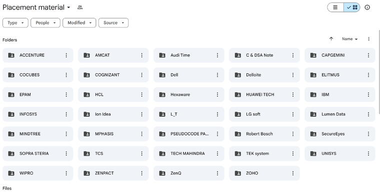Select the TECH MAHINDRA folder
The image size is (380, 195).
189,154
